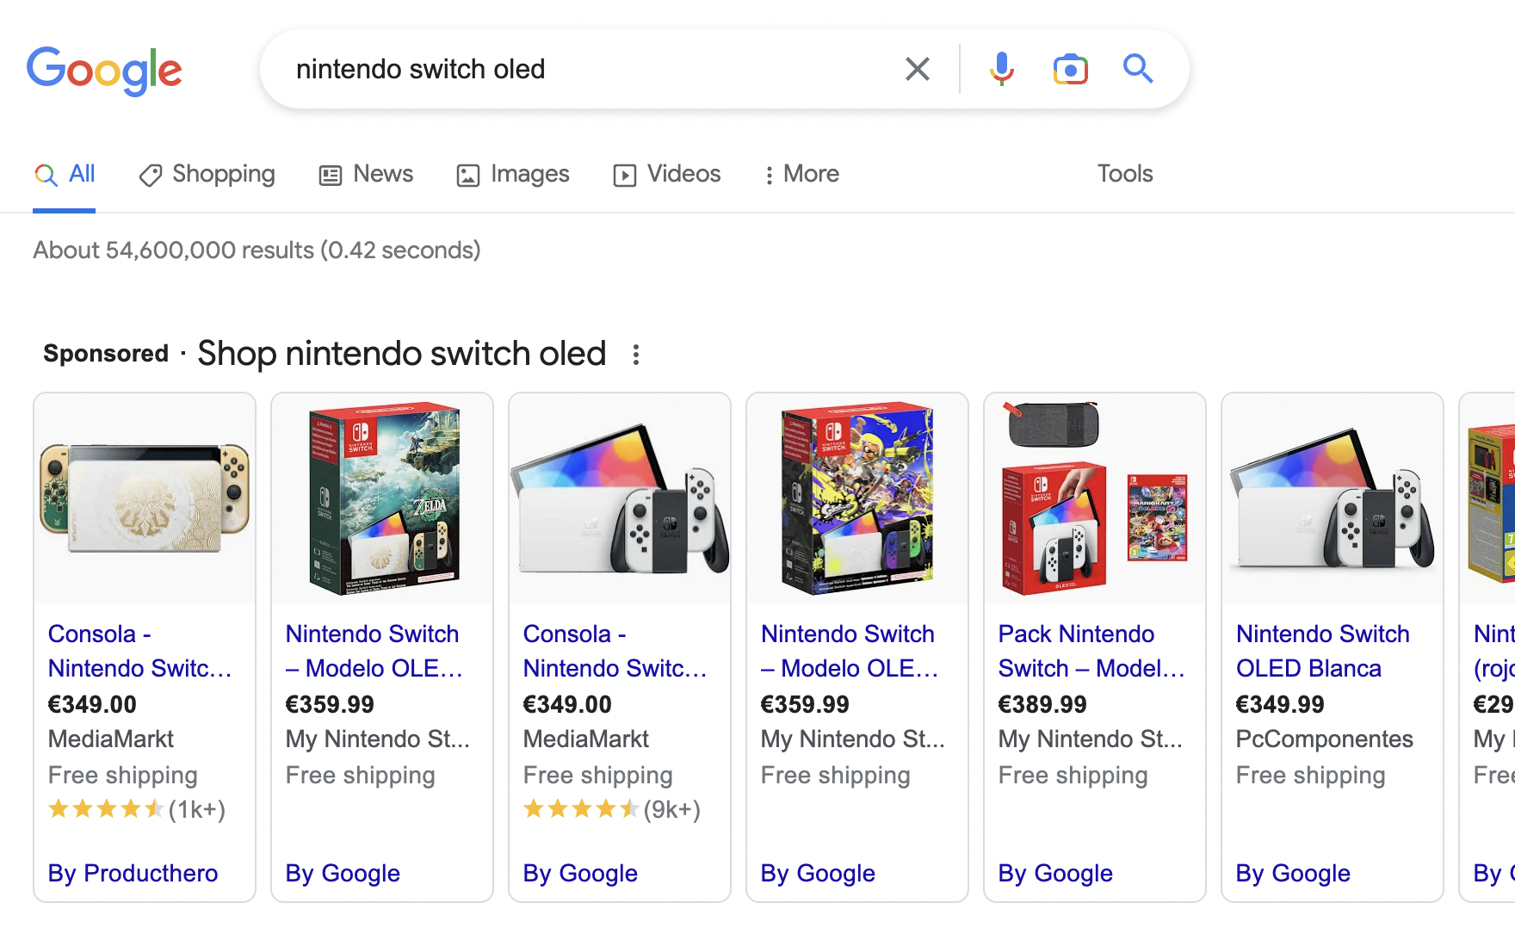Expand the More results menu
This screenshot has height=940, width=1515.
pyautogui.click(x=801, y=174)
